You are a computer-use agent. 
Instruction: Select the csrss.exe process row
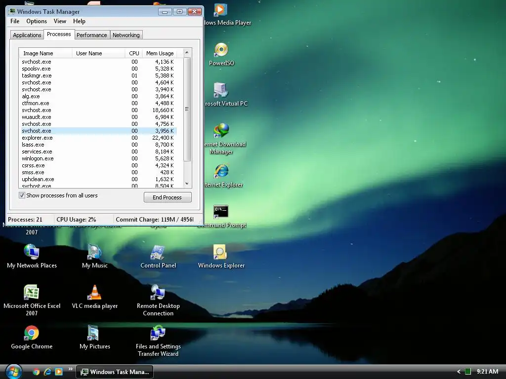point(99,165)
